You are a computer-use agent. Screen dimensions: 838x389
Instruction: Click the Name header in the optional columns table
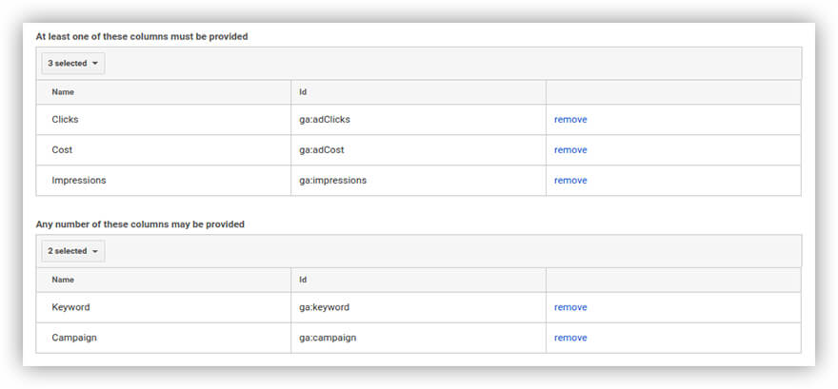63,280
